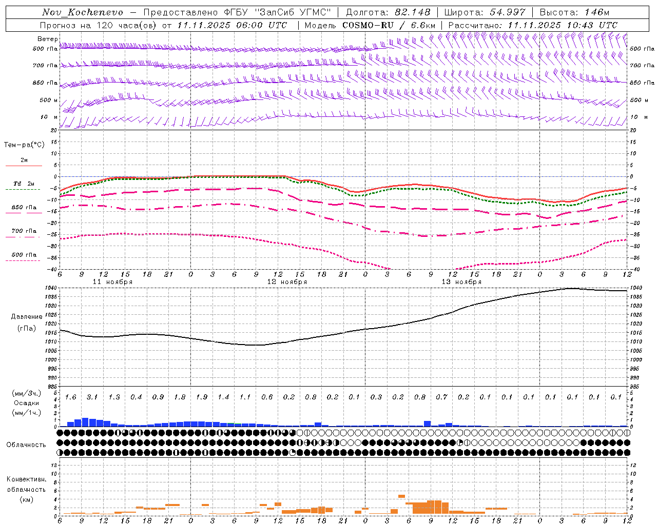This screenshot has width=657, height=525.
Task: Click the date label 11 ноября
Action: (x=112, y=282)
